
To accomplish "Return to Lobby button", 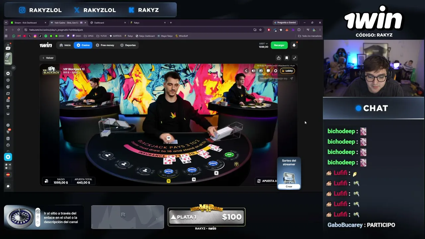I will pos(287,71).
